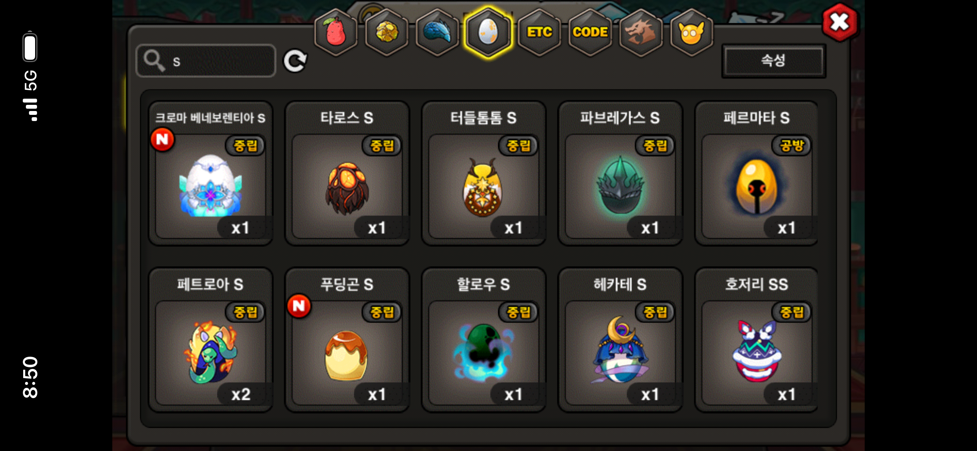
Task: Click the refresh arrow icon
Action: click(x=295, y=61)
